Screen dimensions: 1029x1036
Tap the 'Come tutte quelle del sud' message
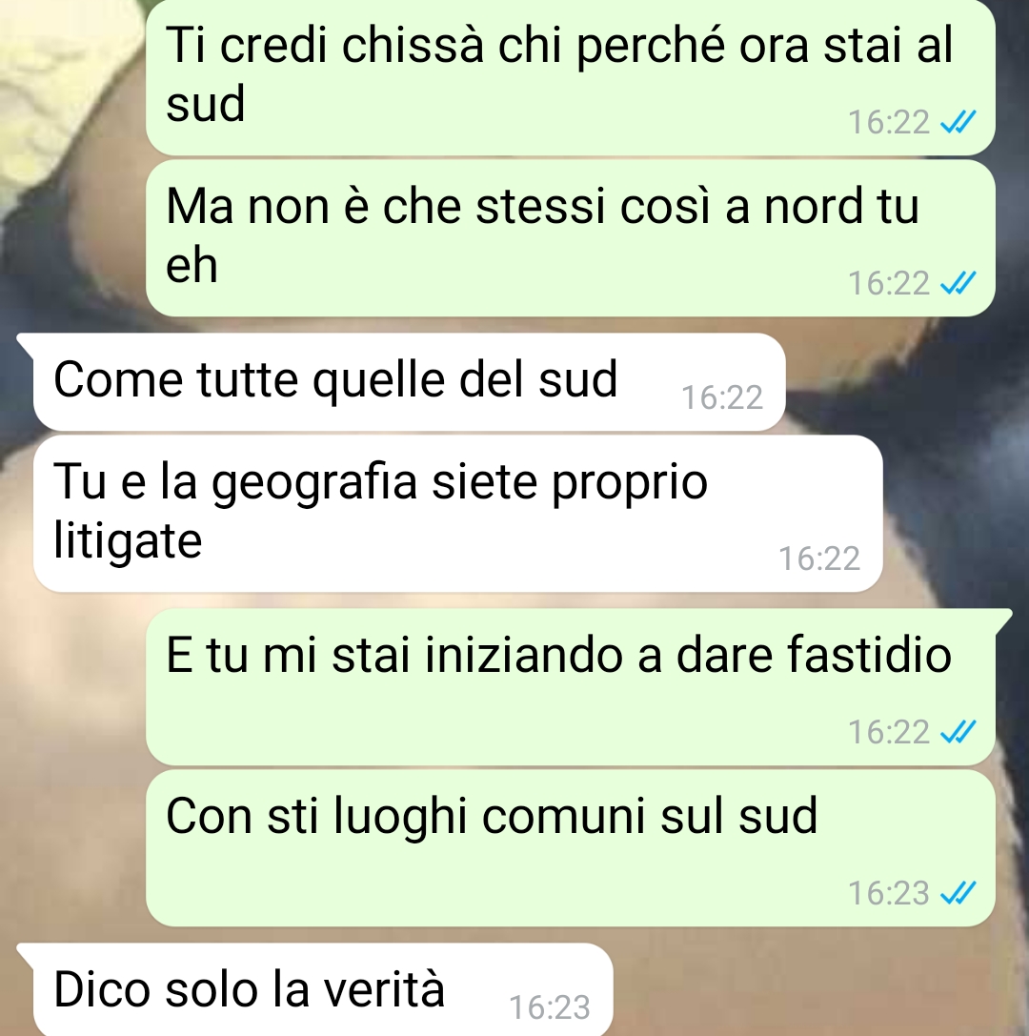tap(409, 382)
